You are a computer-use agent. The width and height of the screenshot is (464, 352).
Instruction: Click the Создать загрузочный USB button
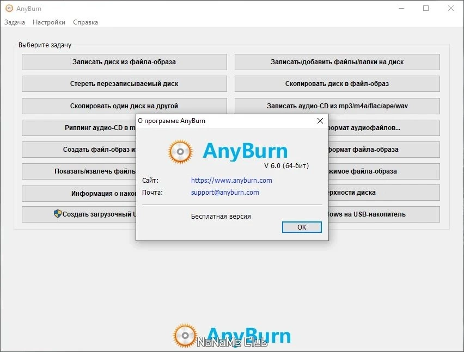pos(79,214)
